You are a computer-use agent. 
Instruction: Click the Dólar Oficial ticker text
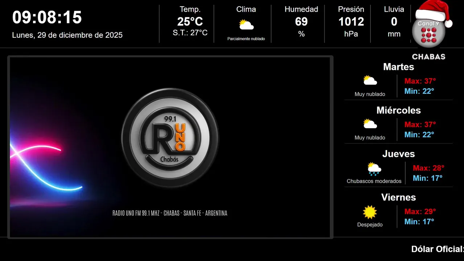pos(438,249)
